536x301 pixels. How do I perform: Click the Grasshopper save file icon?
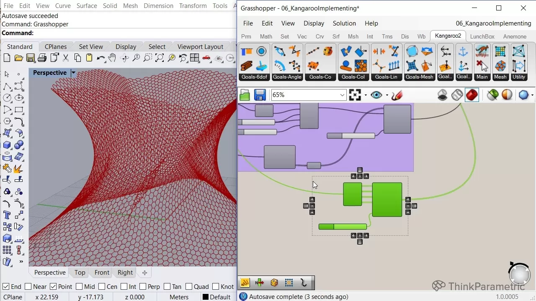[260, 95]
